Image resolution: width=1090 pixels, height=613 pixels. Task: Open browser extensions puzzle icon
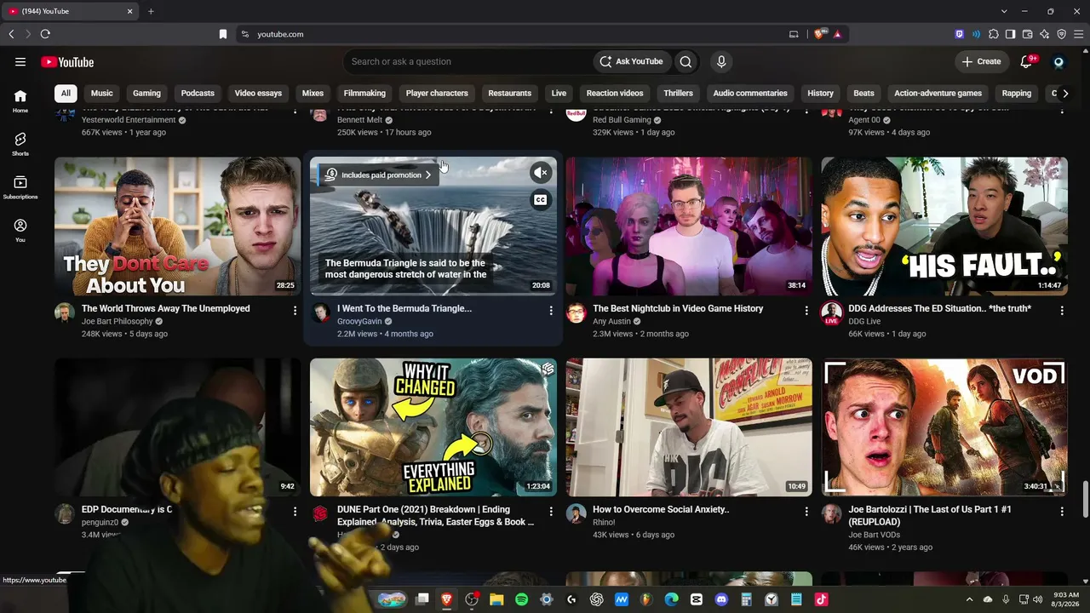tap(993, 34)
